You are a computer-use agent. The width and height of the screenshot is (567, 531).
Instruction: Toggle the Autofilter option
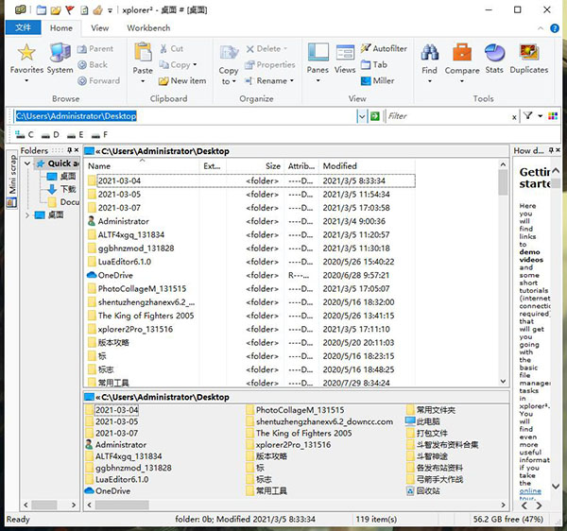click(x=384, y=48)
